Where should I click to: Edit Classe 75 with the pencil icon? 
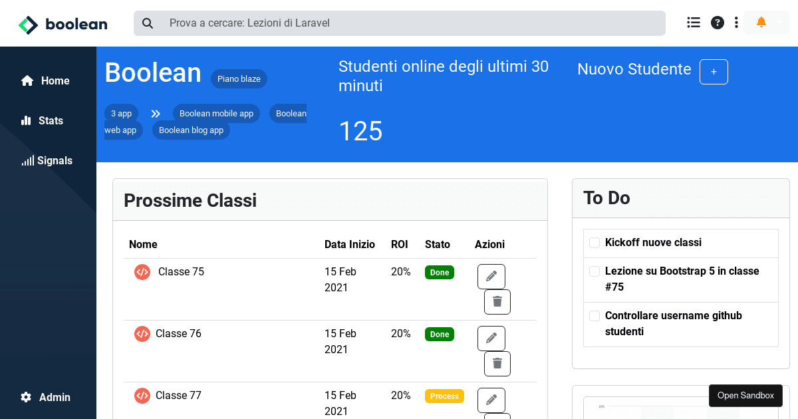pos(491,276)
